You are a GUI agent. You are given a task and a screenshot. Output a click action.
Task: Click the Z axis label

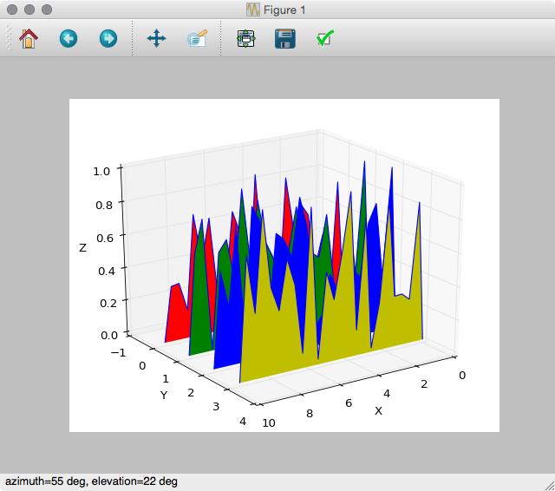point(82,247)
